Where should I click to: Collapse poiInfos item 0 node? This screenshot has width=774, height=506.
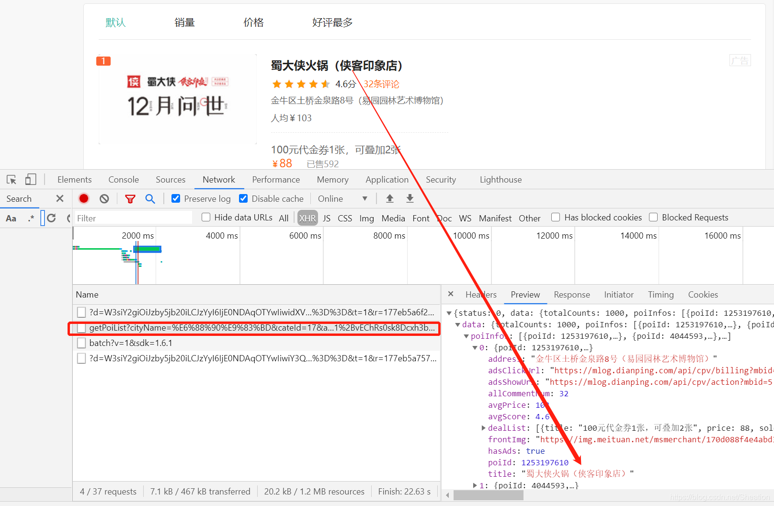475,347
